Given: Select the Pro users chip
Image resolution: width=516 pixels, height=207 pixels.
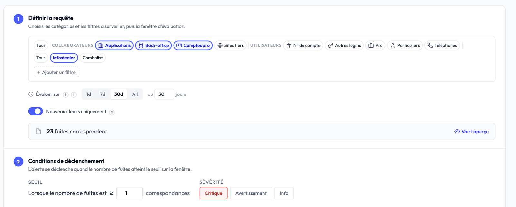Looking at the screenshot, I should [x=375, y=45].
